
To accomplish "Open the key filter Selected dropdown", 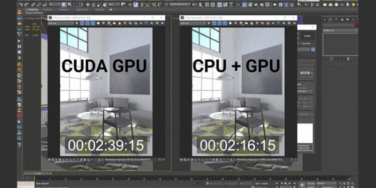I will [x=326, y=183].
